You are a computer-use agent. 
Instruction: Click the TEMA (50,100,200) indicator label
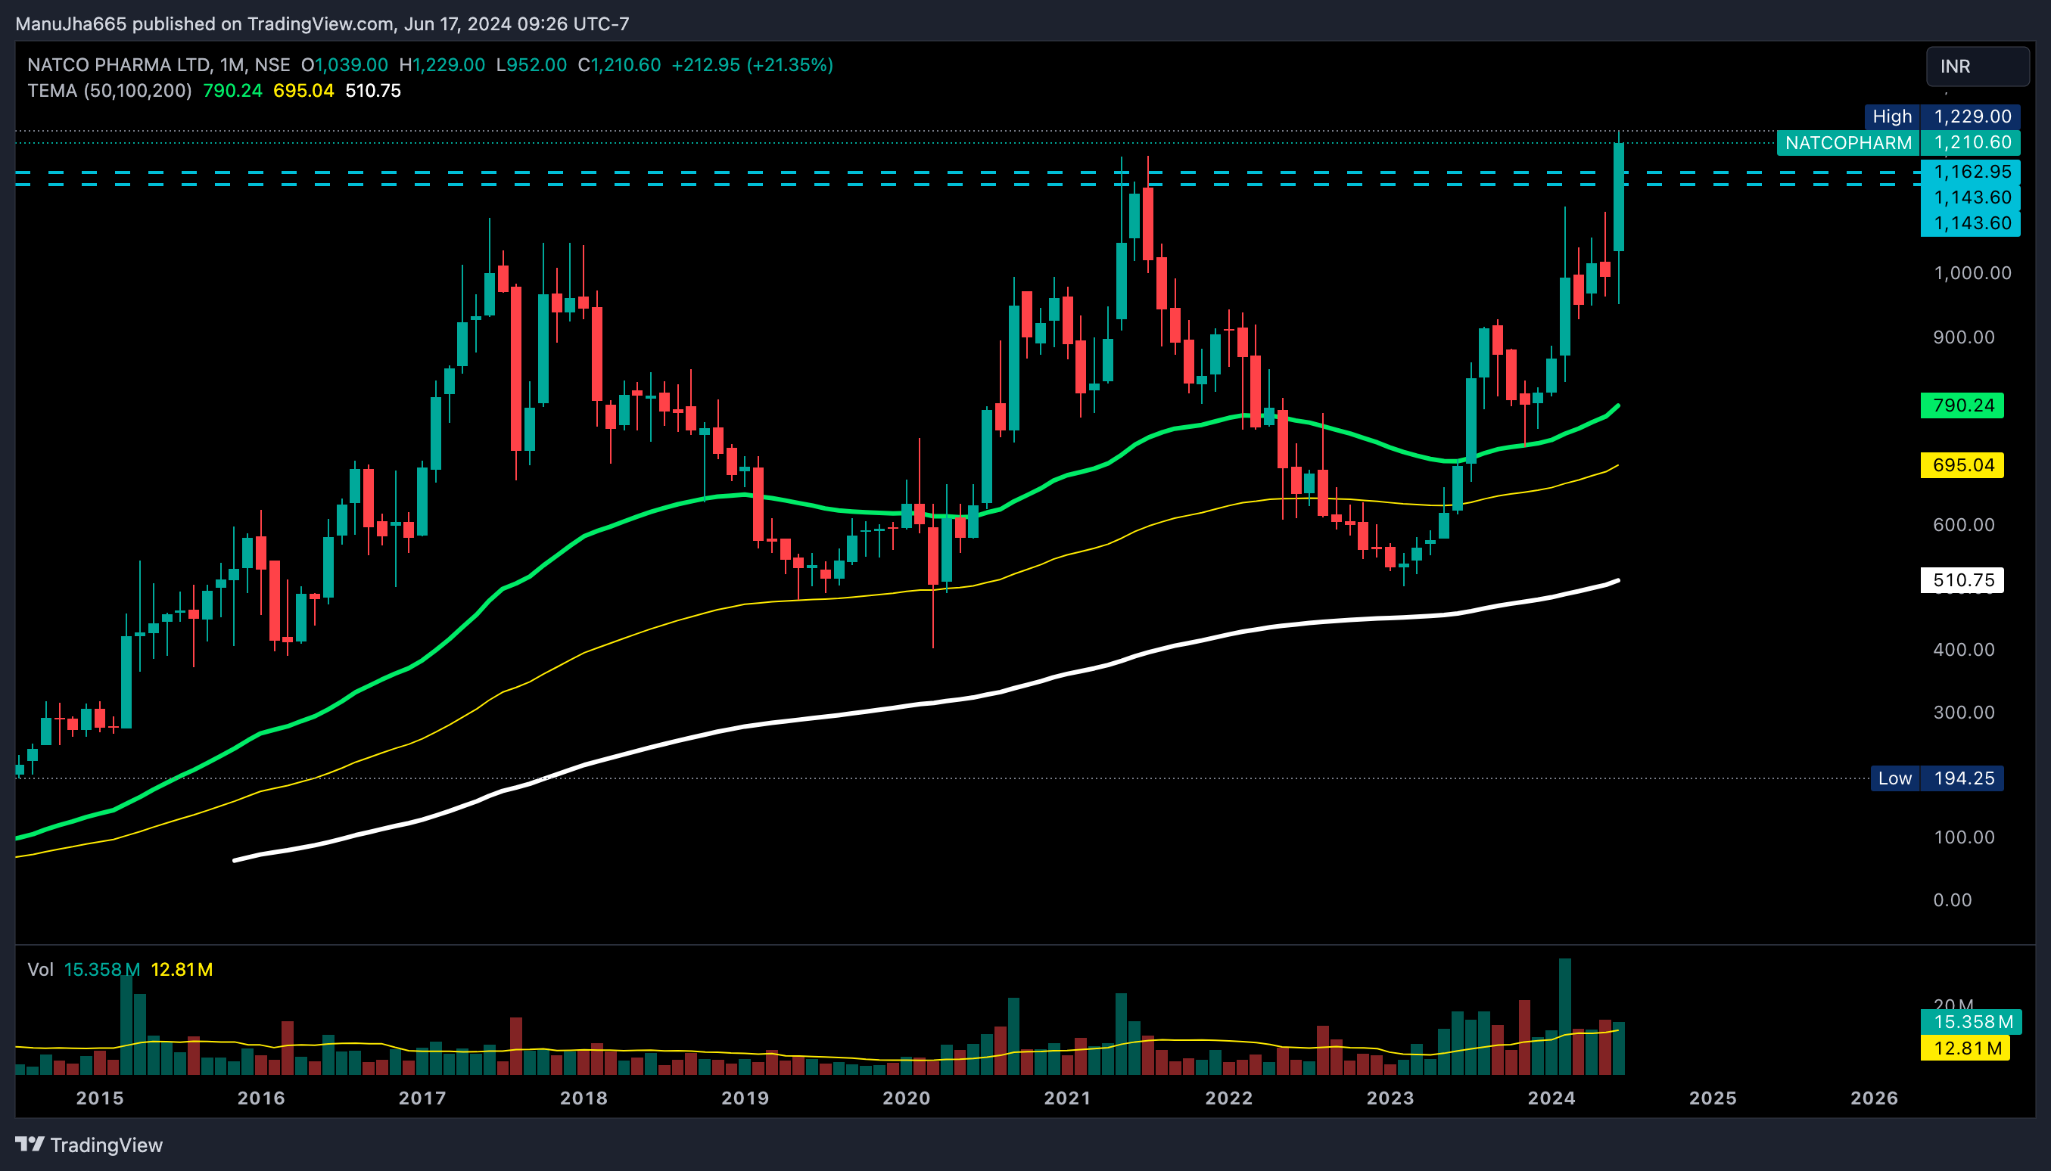[x=110, y=91]
